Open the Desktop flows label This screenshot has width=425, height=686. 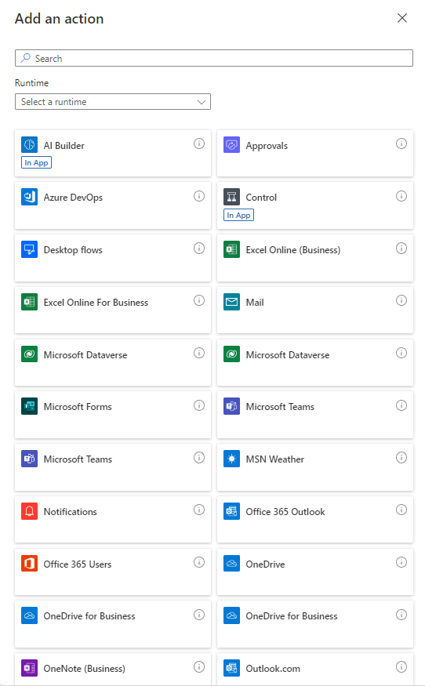[73, 250]
